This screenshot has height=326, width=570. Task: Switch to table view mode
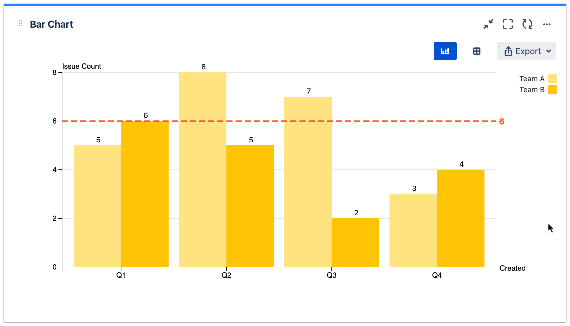(x=477, y=51)
